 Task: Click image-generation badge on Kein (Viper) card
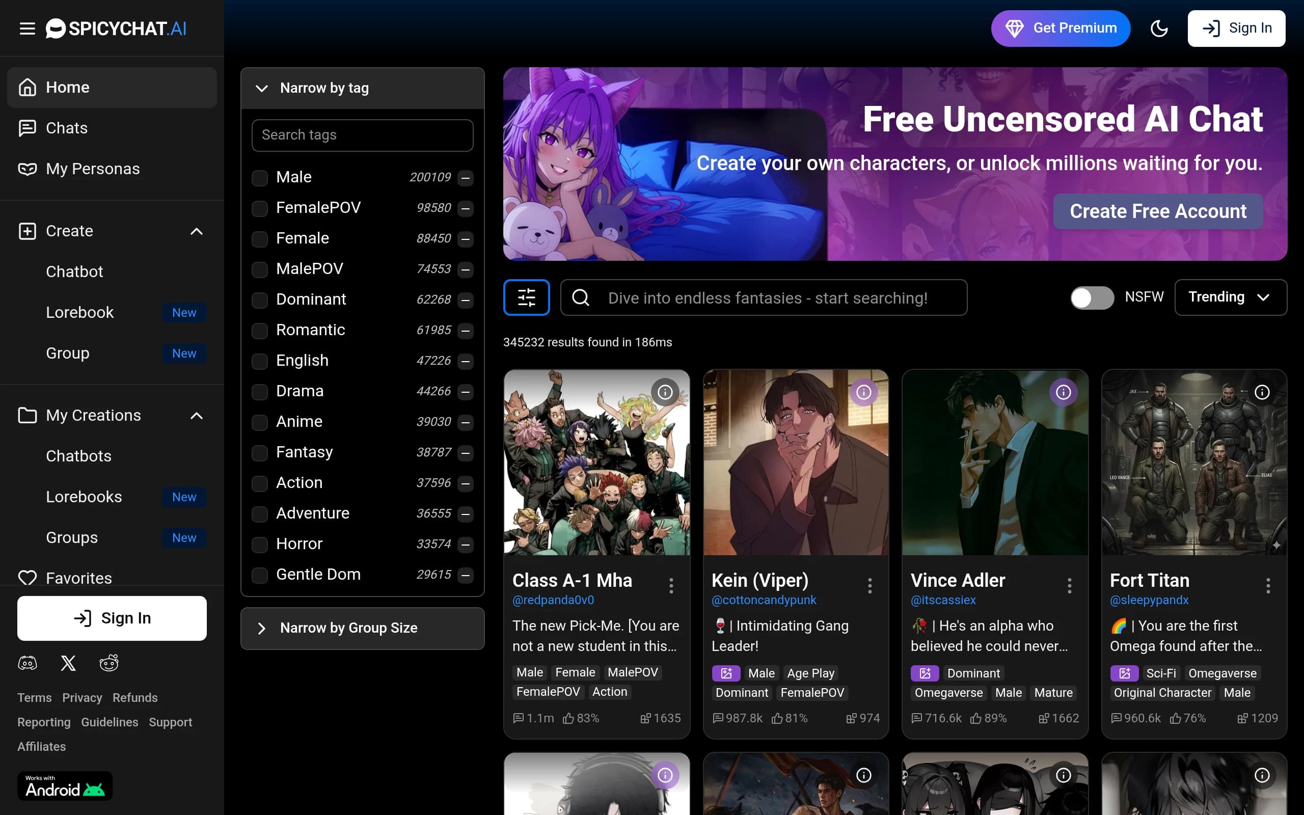click(726, 673)
